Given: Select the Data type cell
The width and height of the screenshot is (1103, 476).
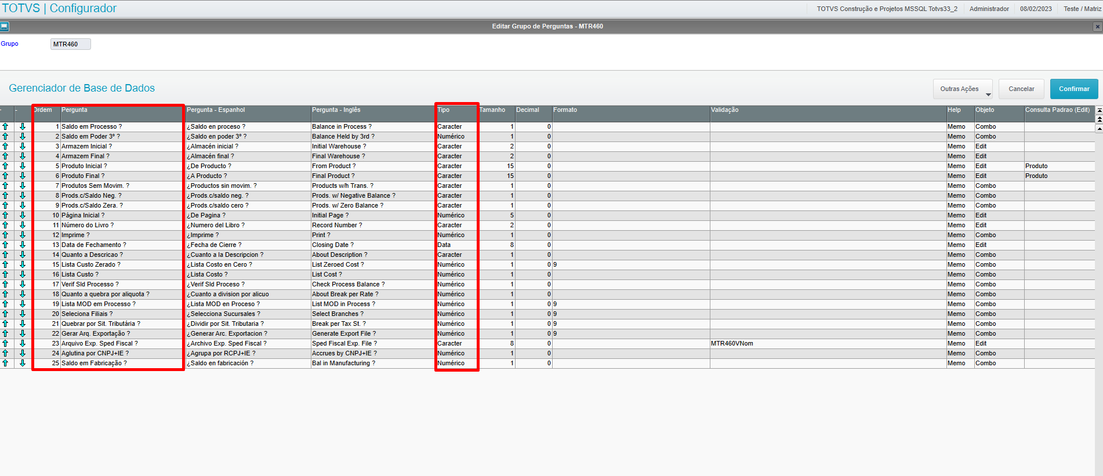Looking at the screenshot, I should point(457,245).
